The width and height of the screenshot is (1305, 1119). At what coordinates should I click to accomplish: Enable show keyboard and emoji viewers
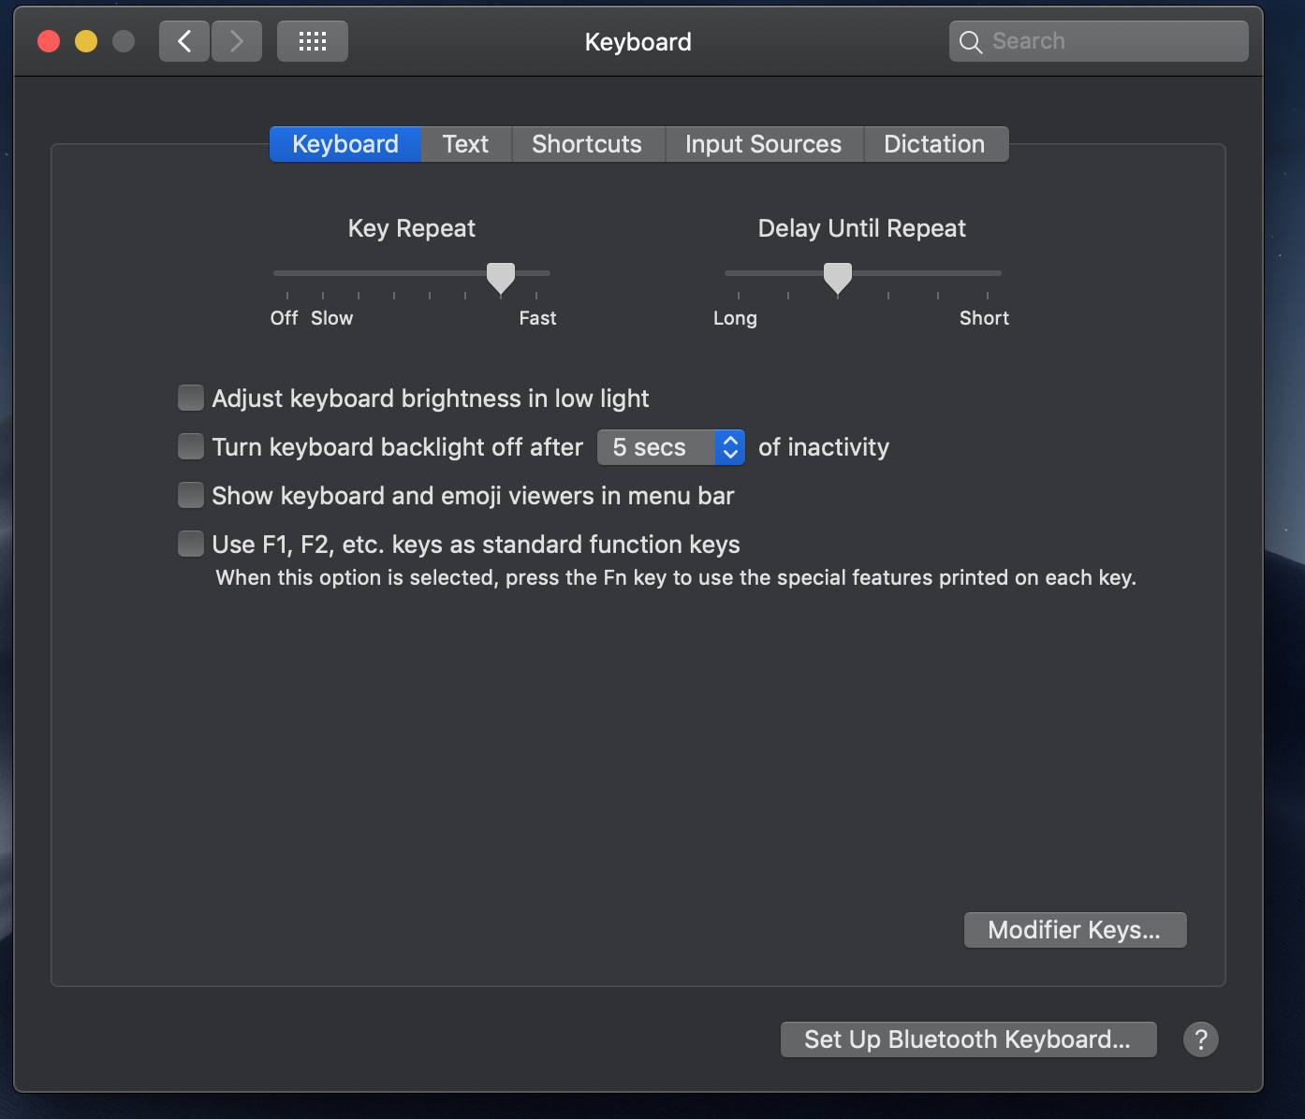pos(191,496)
